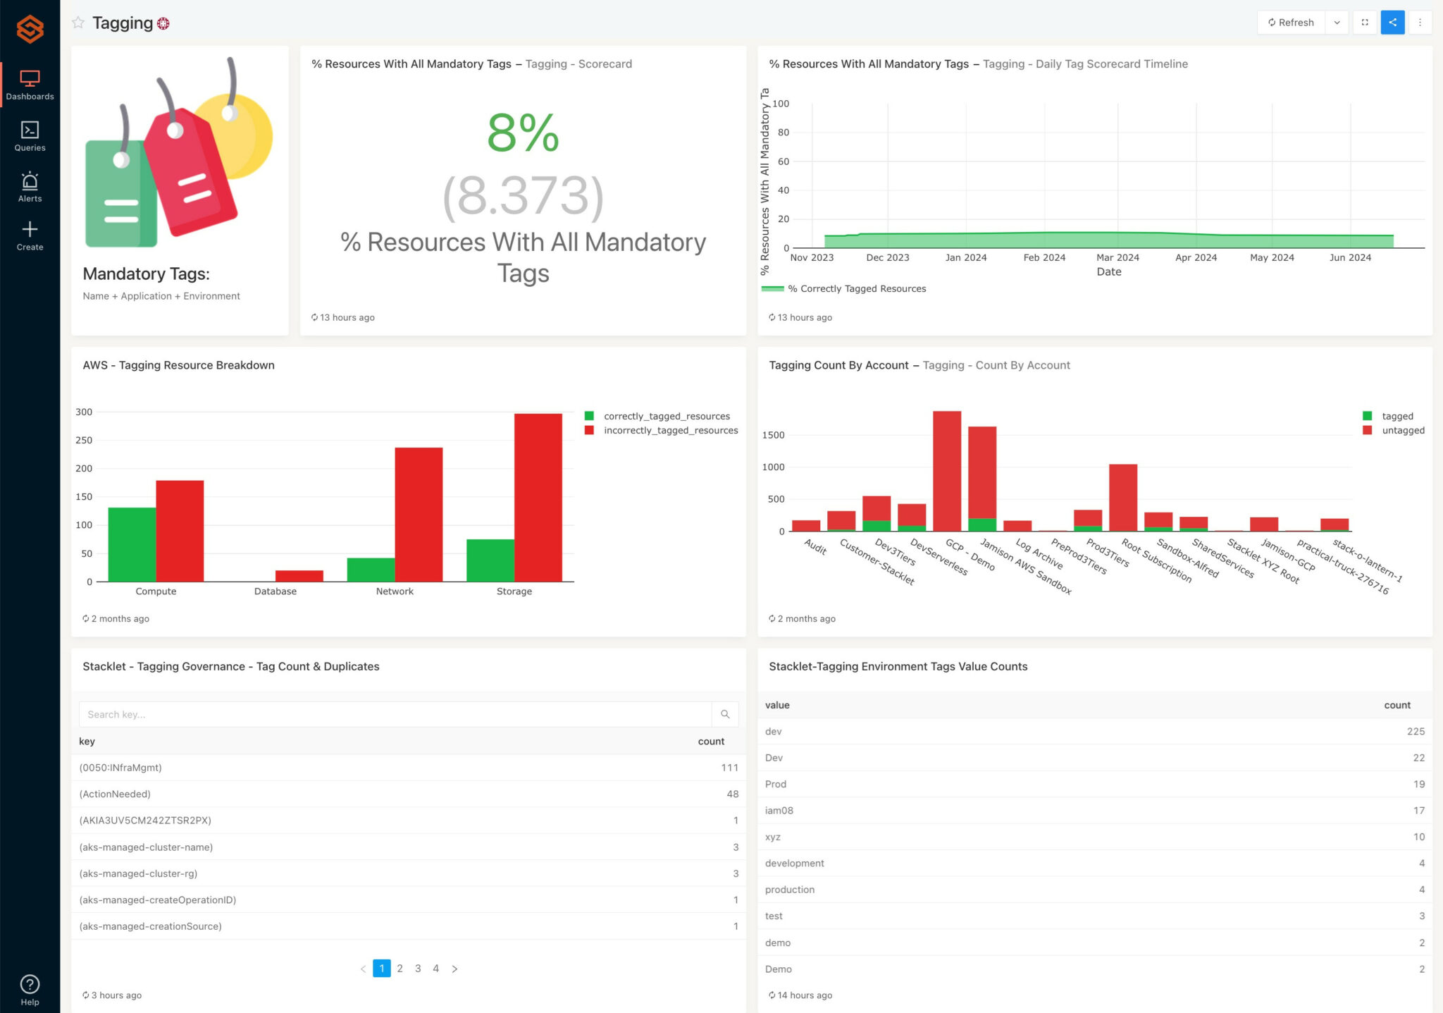Screen dimensions: 1443x1013
Task: Click the Refresh button
Action: [x=1291, y=23]
